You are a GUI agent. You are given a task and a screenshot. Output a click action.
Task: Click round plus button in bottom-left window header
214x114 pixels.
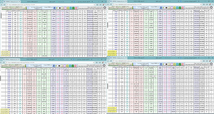point(104,65)
